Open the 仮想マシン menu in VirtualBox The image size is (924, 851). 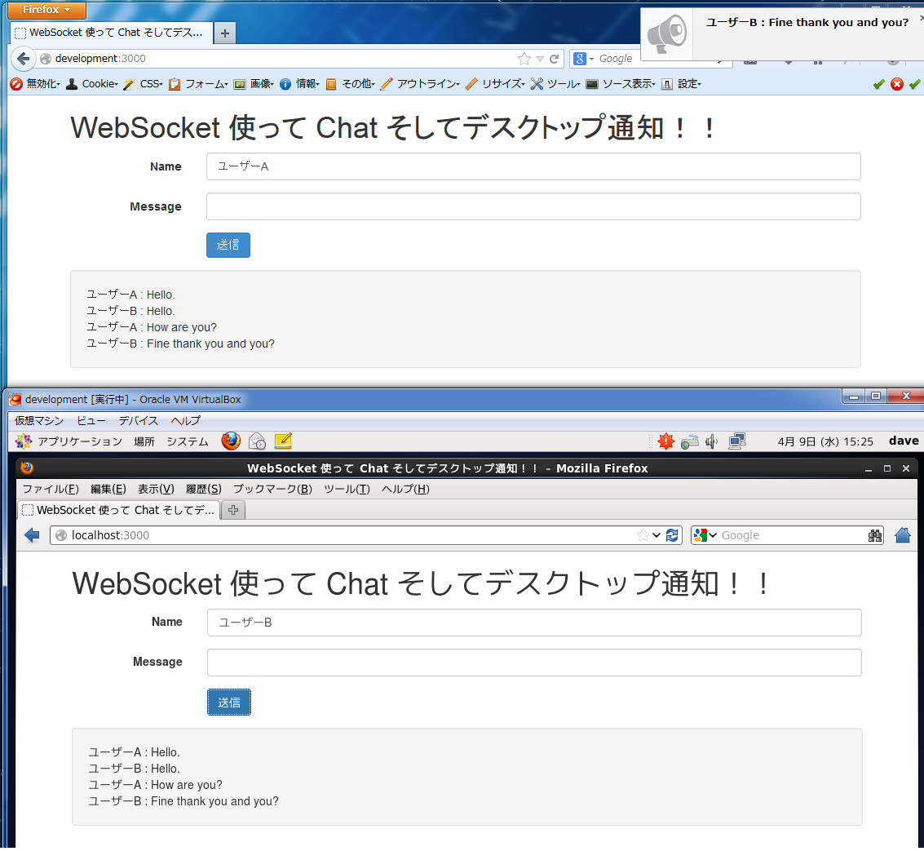[x=39, y=421]
